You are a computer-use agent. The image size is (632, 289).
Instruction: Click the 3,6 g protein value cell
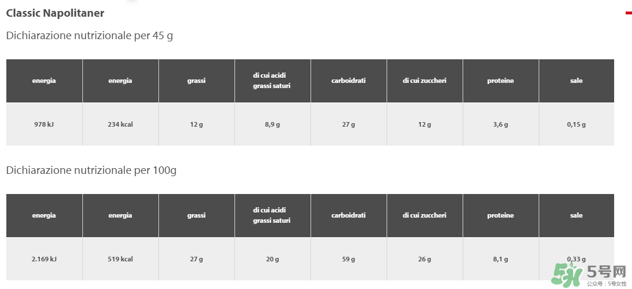coord(501,124)
